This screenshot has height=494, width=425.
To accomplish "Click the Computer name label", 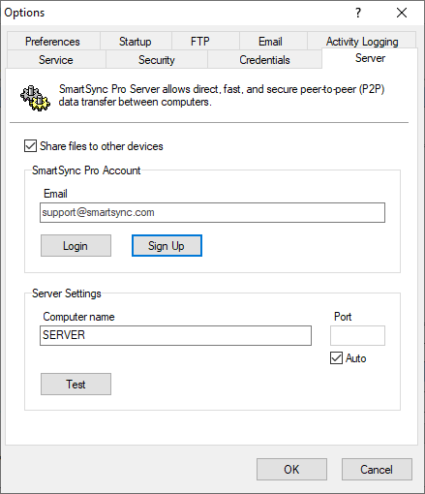I will pos(78,317).
